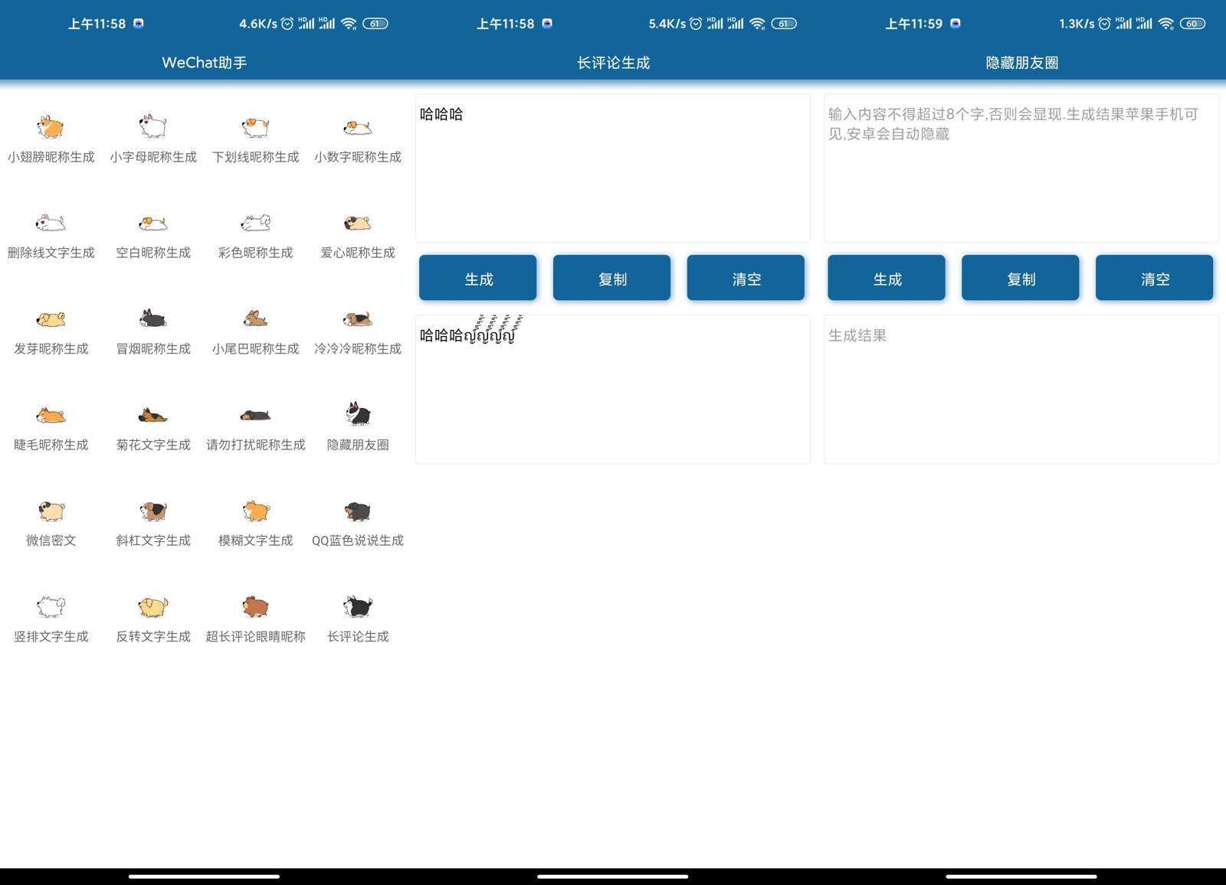
Task: Select the 下划线昵称生成 dog icon
Action: (x=255, y=129)
